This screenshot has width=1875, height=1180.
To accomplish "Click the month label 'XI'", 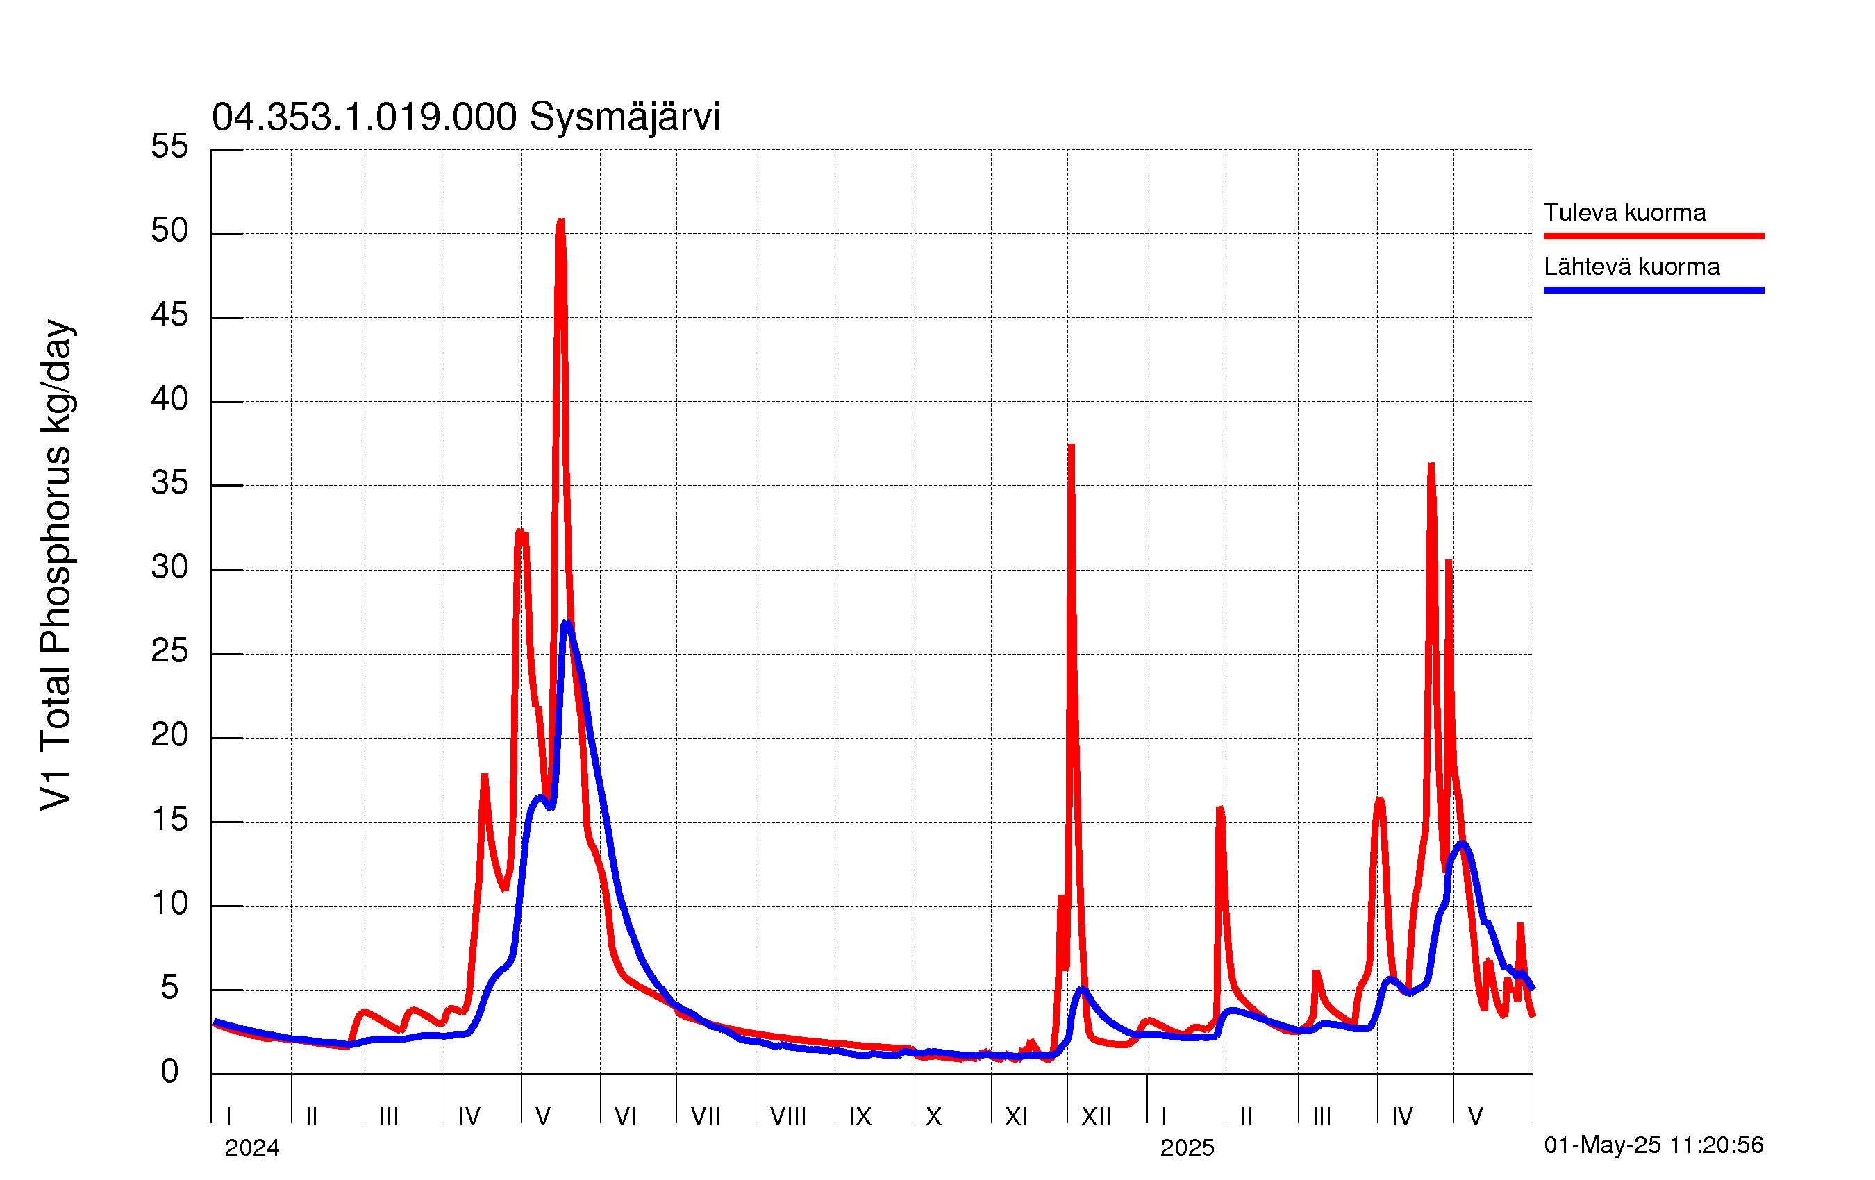I will (x=1017, y=1117).
